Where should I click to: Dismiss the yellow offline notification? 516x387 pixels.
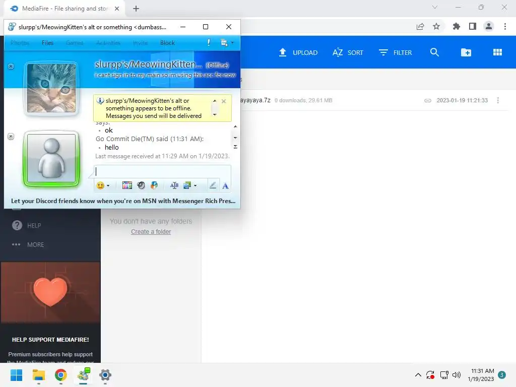224,101
